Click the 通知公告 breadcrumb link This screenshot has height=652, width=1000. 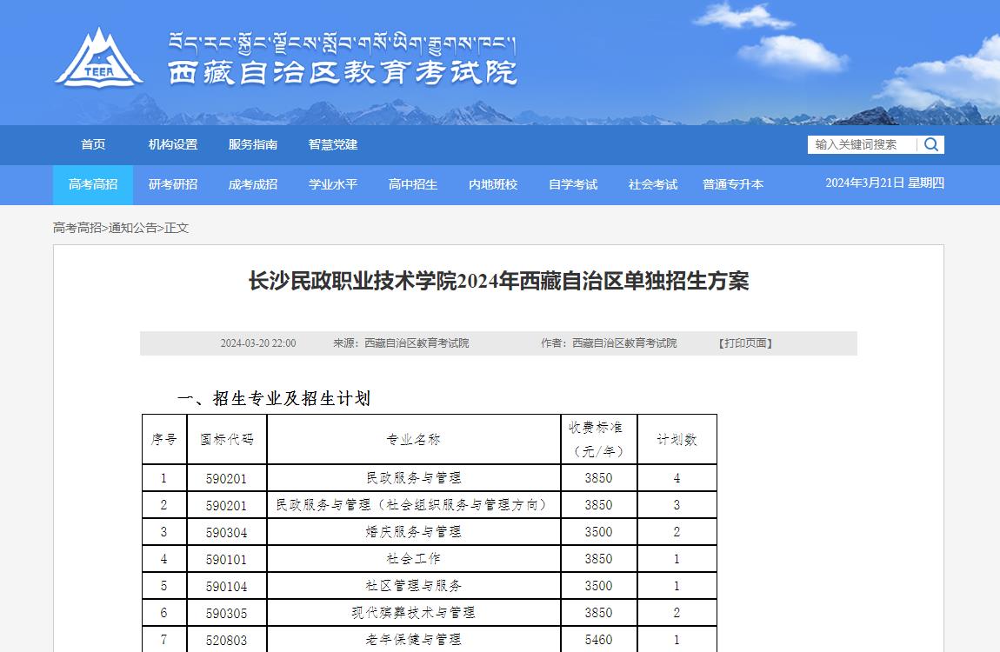(x=133, y=228)
